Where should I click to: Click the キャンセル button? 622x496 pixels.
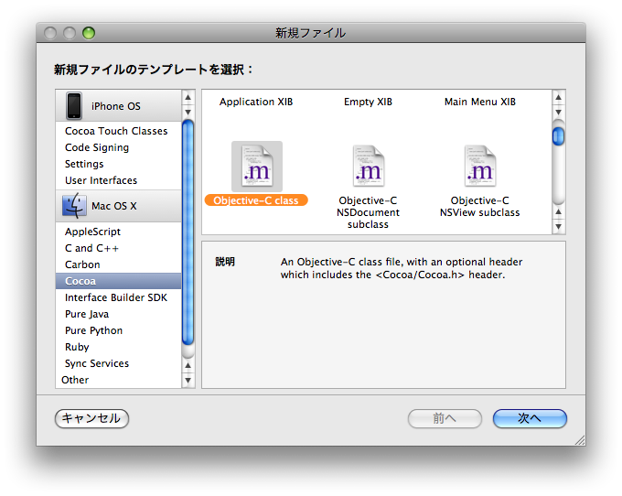coord(92,418)
